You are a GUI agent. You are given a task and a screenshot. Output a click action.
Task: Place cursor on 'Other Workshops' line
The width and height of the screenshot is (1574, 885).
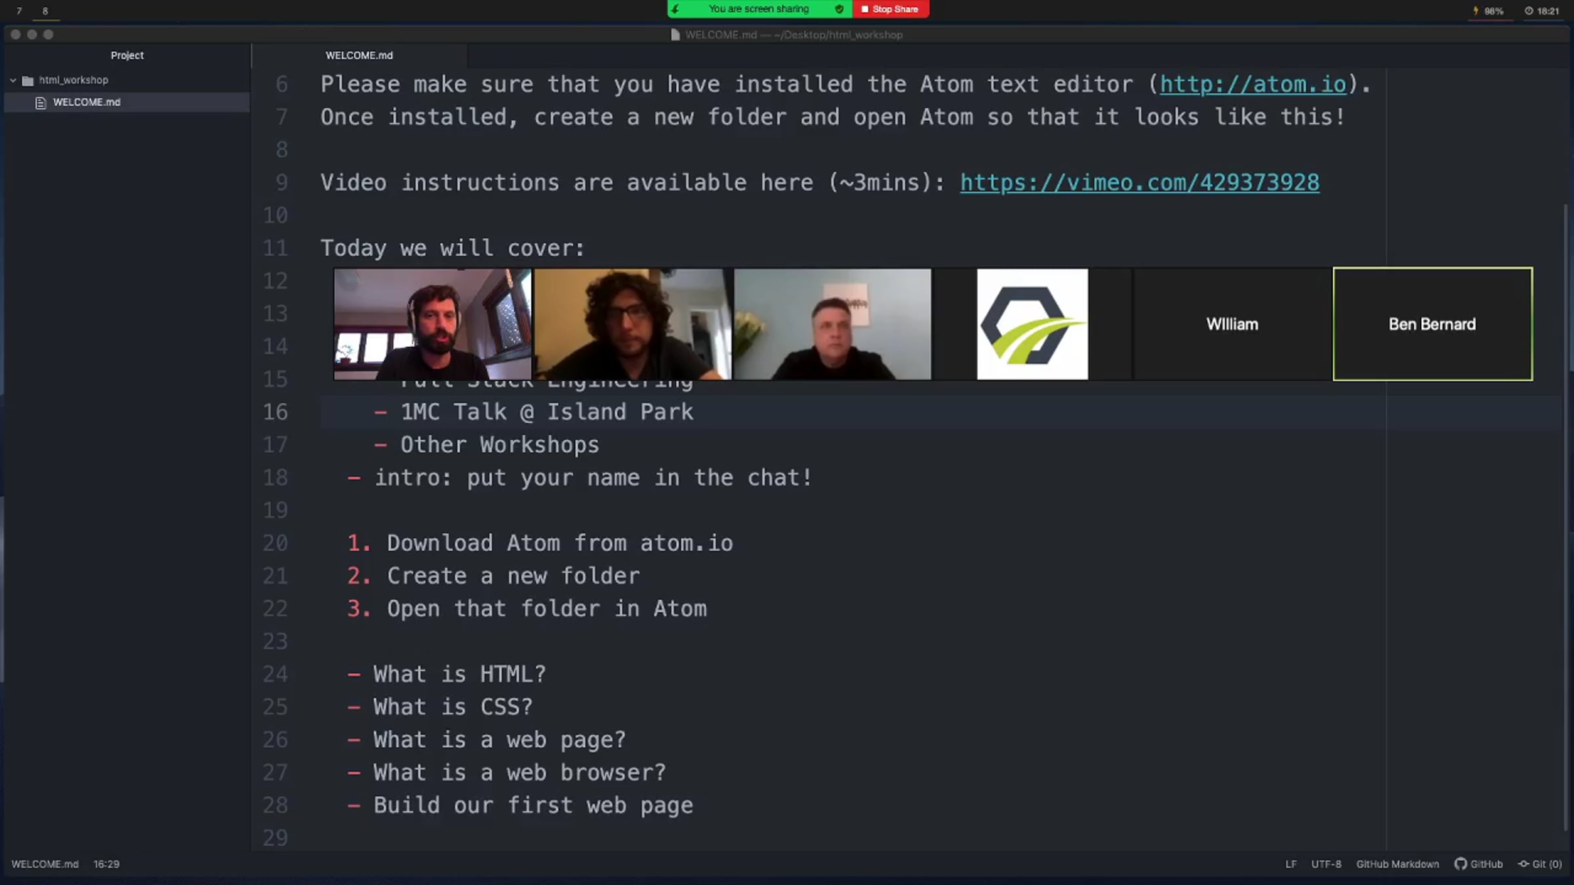pyautogui.click(x=500, y=445)
